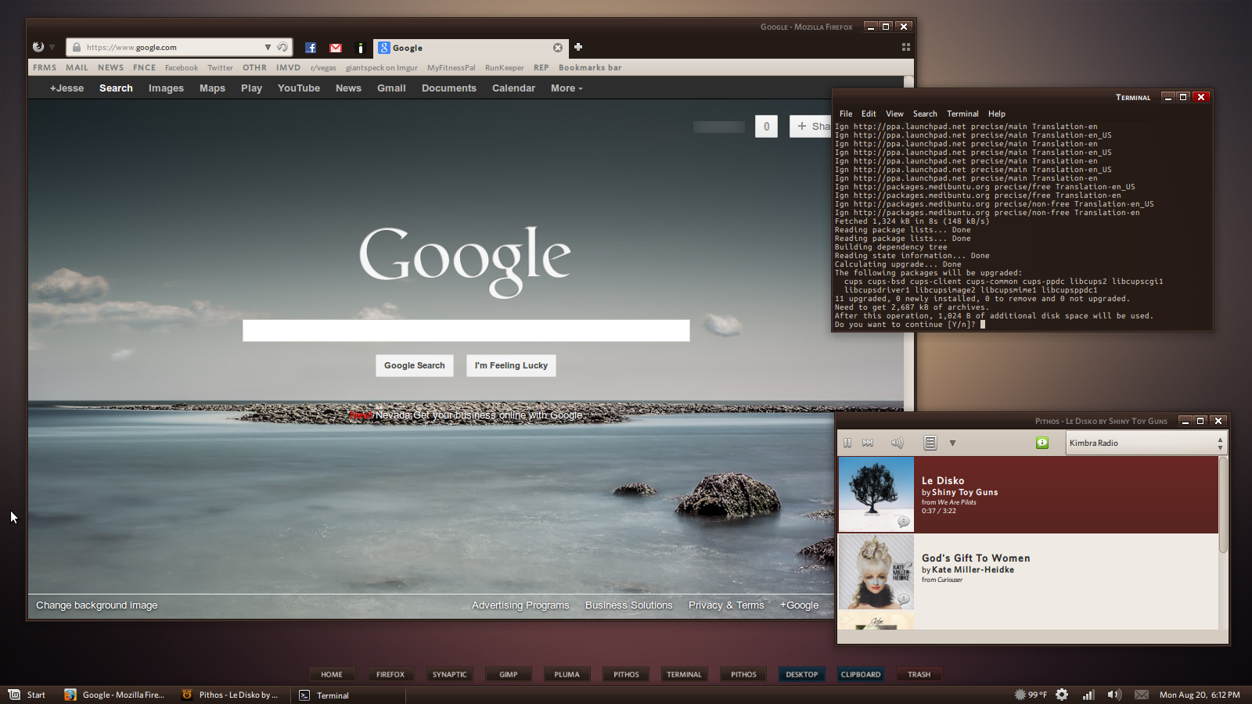
Task: Switch to the pinned black 'i' tab
Action: 360,48
